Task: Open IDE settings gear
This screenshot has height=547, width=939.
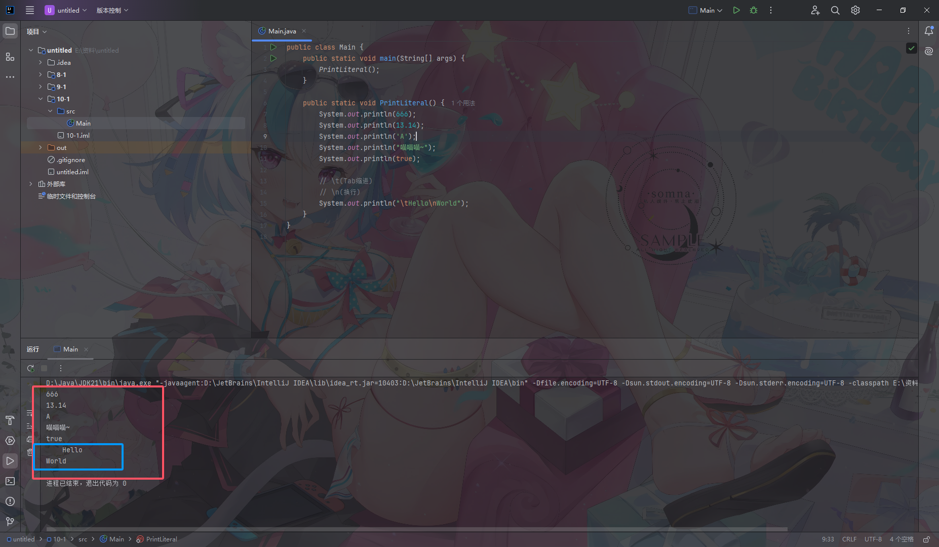Action: pyautogui.click(x=855, y=10)
